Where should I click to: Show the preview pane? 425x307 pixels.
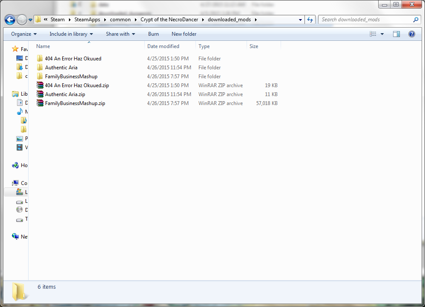(396, 34)
